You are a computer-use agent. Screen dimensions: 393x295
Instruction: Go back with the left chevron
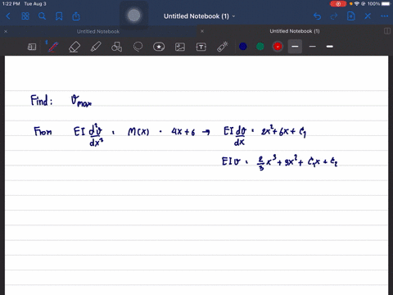[x=8, y=16]
